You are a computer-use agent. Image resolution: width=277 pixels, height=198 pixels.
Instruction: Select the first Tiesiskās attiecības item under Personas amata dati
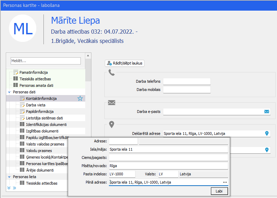pos(35,79)
